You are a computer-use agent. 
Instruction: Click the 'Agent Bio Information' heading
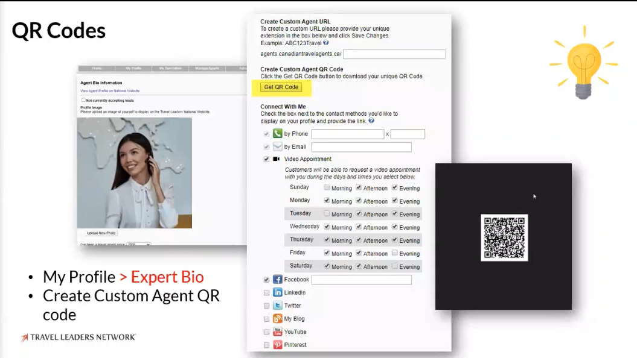(x=101, y=83)
